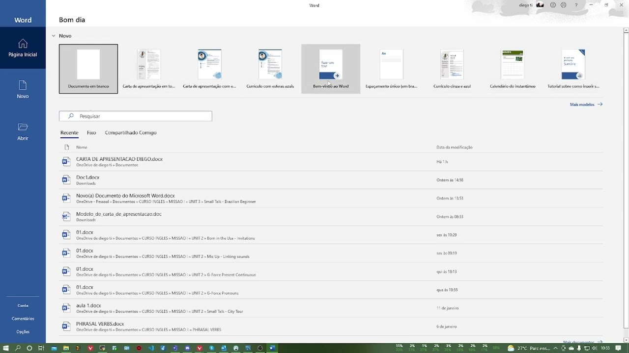Click the Word icon of CARTA DE APRESENTACAO DIEGO.docx

66,161
